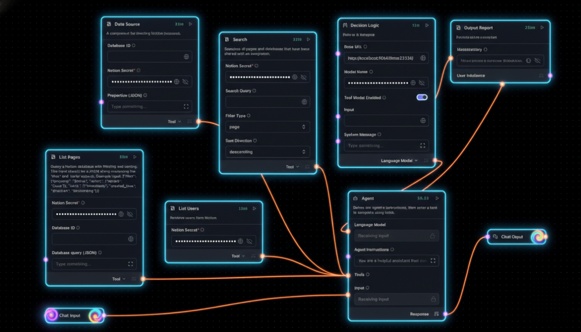Click lock icon in Agent Language Model field
Screen dimensions: 581x332
[432, 236]
